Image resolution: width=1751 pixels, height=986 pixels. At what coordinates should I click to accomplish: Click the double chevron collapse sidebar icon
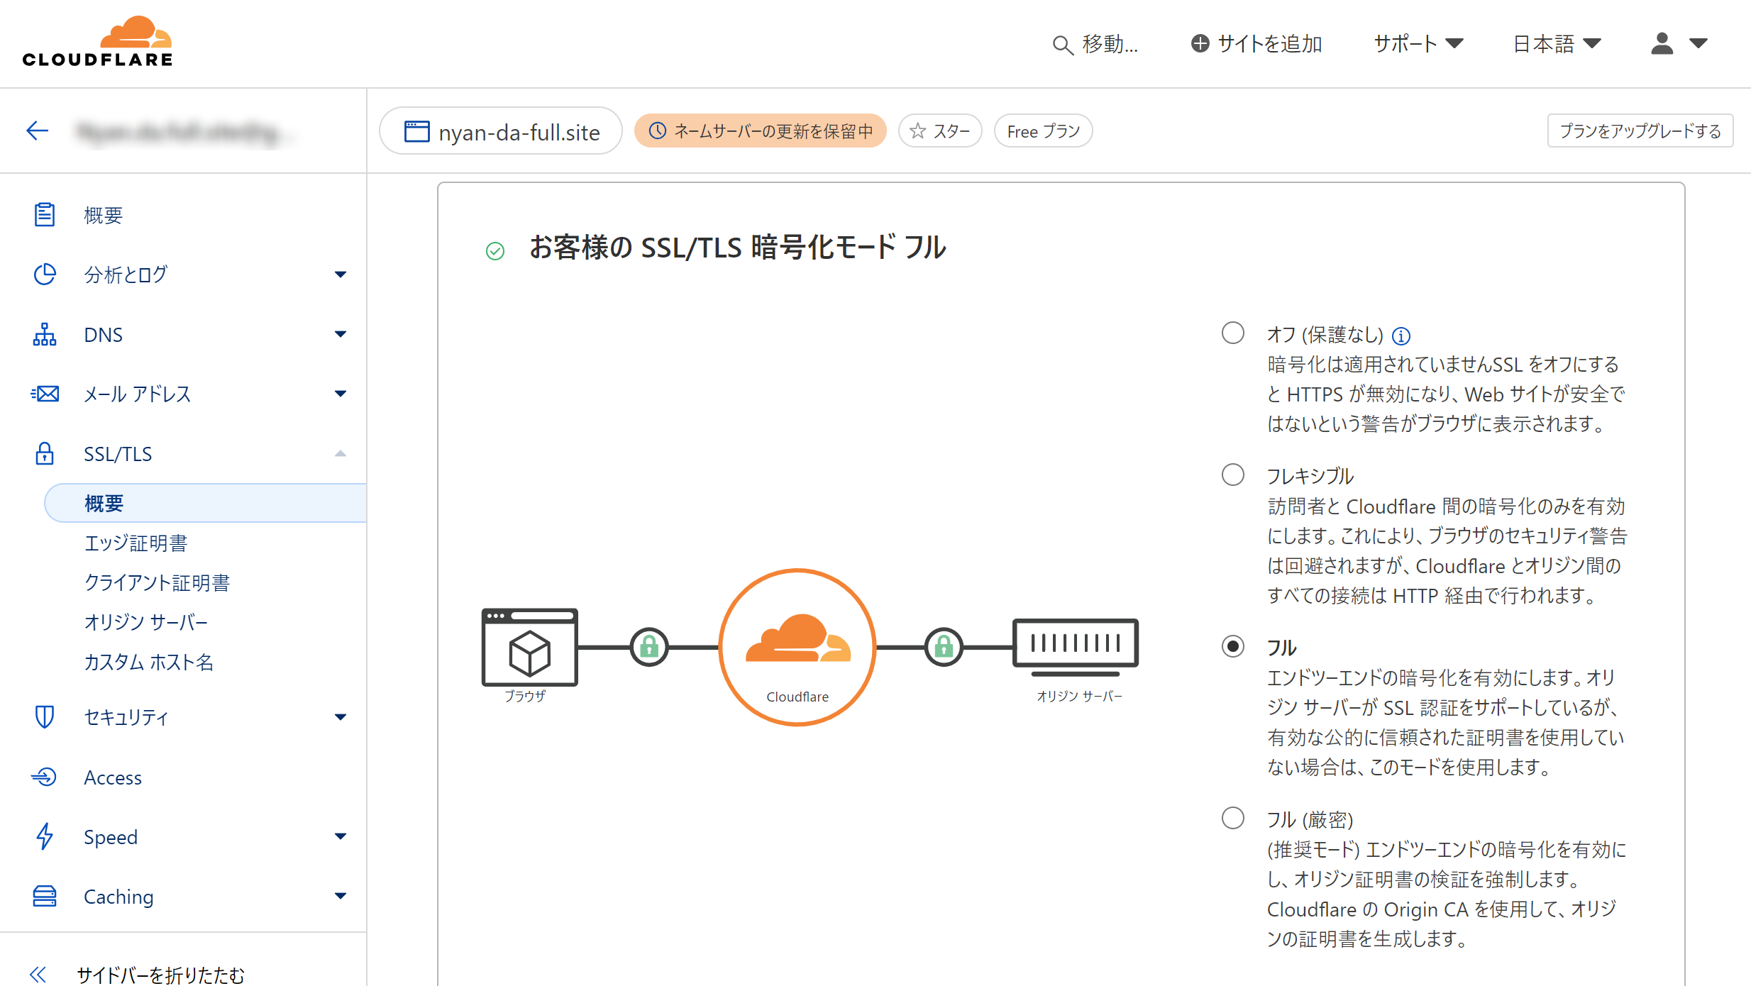pyautogui.click(x=38, y=974)
